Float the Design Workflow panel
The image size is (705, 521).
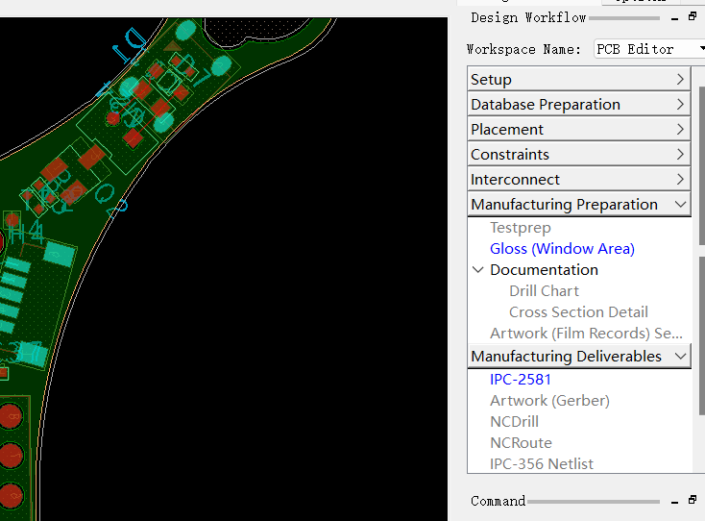pos(693,17)
